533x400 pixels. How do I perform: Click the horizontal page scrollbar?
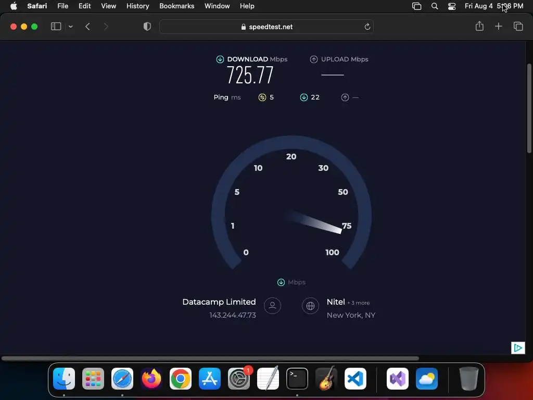tap(210, 358)
